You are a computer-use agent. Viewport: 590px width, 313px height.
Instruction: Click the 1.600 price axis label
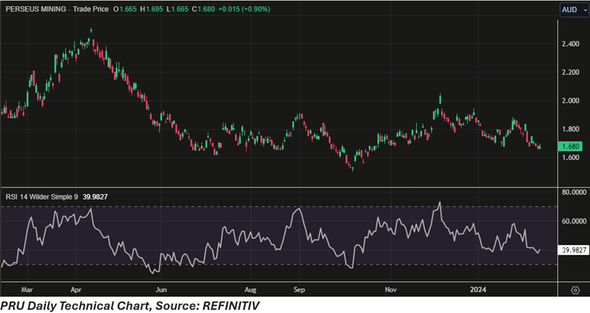click(571, 157)
